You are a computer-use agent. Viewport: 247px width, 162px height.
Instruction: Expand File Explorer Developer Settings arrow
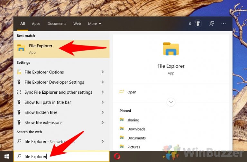tap(103, 82)
